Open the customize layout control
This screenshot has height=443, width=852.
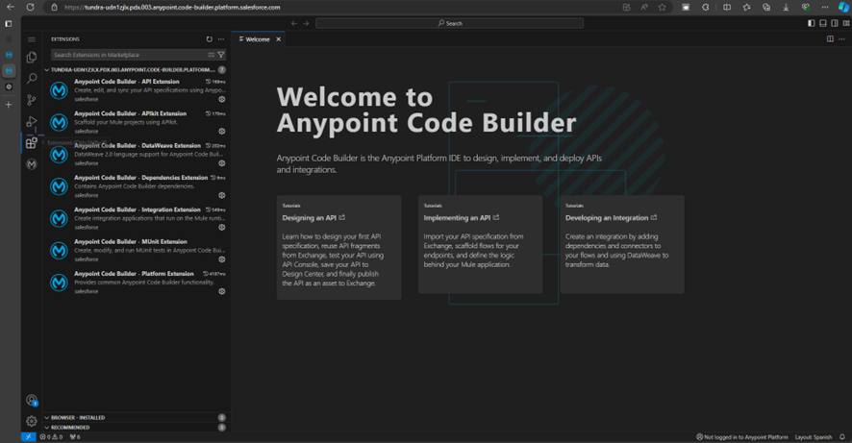(846, 23)
